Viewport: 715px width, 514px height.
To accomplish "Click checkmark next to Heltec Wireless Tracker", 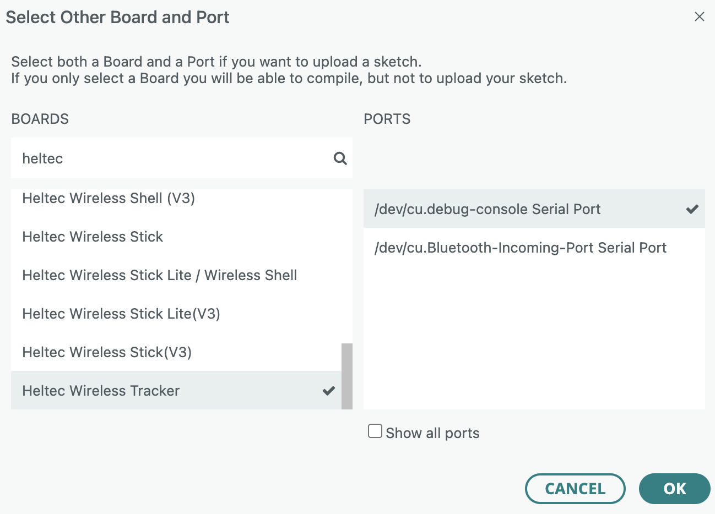I will point(329,391).
